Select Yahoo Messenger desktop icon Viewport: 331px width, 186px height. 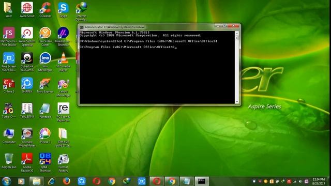coord(63,87)
